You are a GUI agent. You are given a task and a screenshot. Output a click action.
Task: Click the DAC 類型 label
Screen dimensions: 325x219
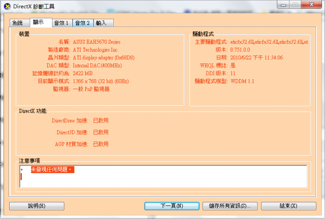click(x=58, y=65)
